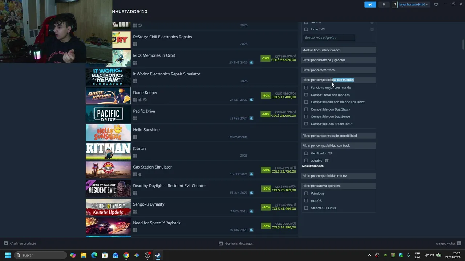Expand Mostrar tipos seleccionados filter
This screenshot has height=261, width=465.
[339, 50]
